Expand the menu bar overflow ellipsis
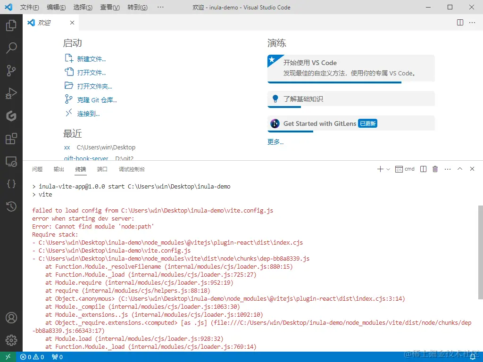 click(160, 7)
